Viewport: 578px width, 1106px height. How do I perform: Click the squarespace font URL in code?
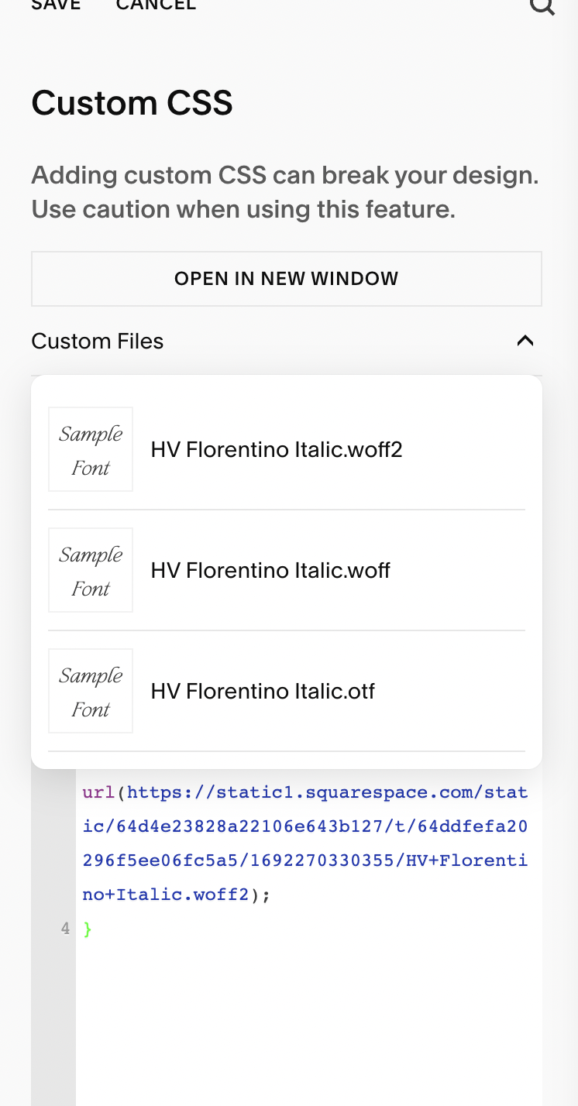click(305, 843)
